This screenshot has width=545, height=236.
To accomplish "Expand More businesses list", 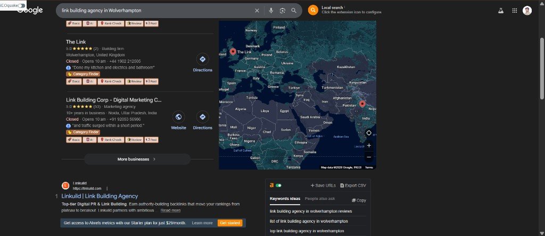I will [x=137, y=159].
